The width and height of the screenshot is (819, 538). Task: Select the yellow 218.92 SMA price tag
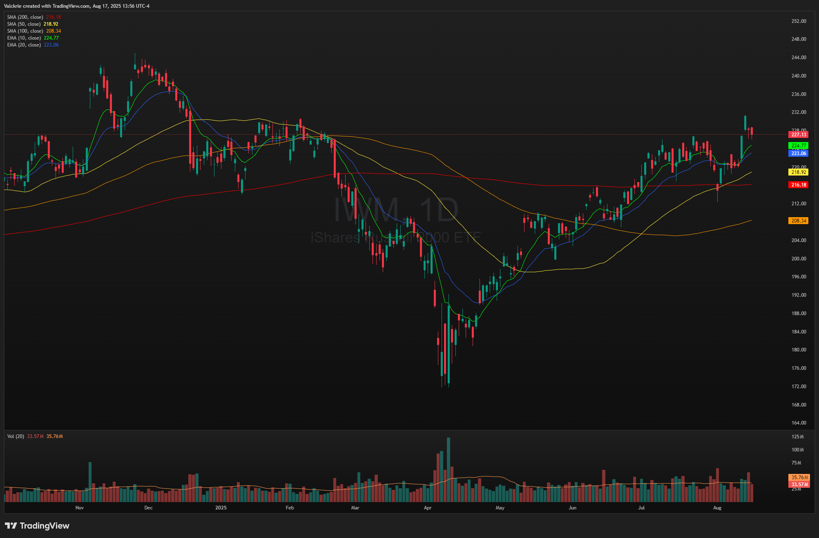pyautogui.click(x=798, y=172)
